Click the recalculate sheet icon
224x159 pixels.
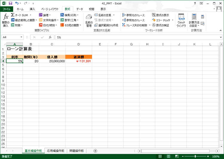coord(202,24)
